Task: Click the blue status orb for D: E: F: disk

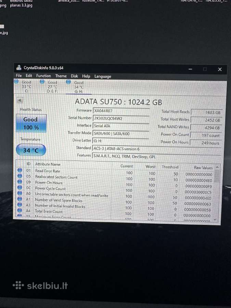Action: tap(42, 82)
